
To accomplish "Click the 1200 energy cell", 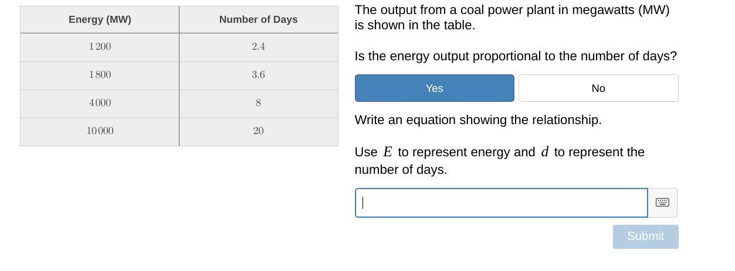I will click(x=100, y=47).
